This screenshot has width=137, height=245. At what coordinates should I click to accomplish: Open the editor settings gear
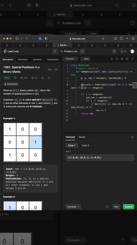[127, 59]
